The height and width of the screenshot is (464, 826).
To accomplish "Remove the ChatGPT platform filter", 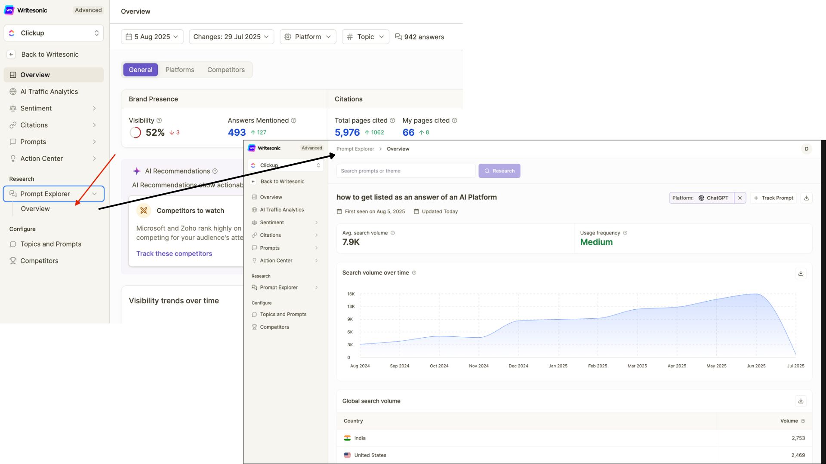I will [x=740, y=198].
